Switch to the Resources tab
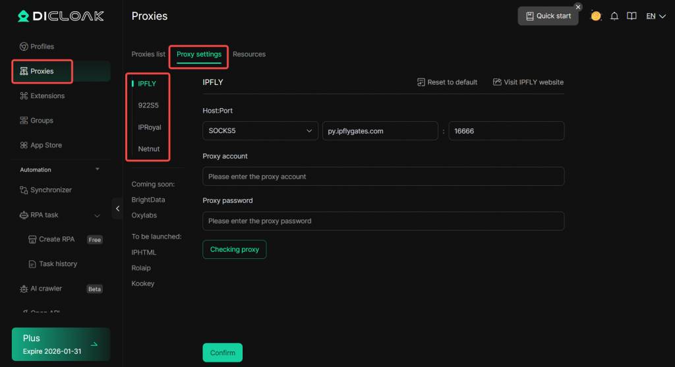The width and height of the screenshot is (675, 367). coord(249,54)
